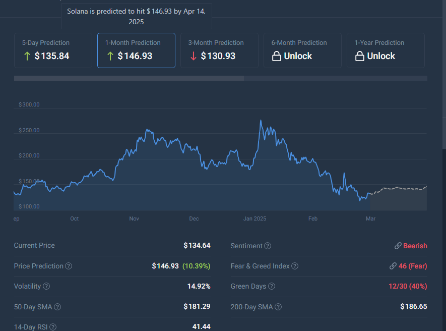Image resolution: width=446 pixels, height=331 pixels.
Task: Click help icon next to Sentiment
Action: point(268,246)
